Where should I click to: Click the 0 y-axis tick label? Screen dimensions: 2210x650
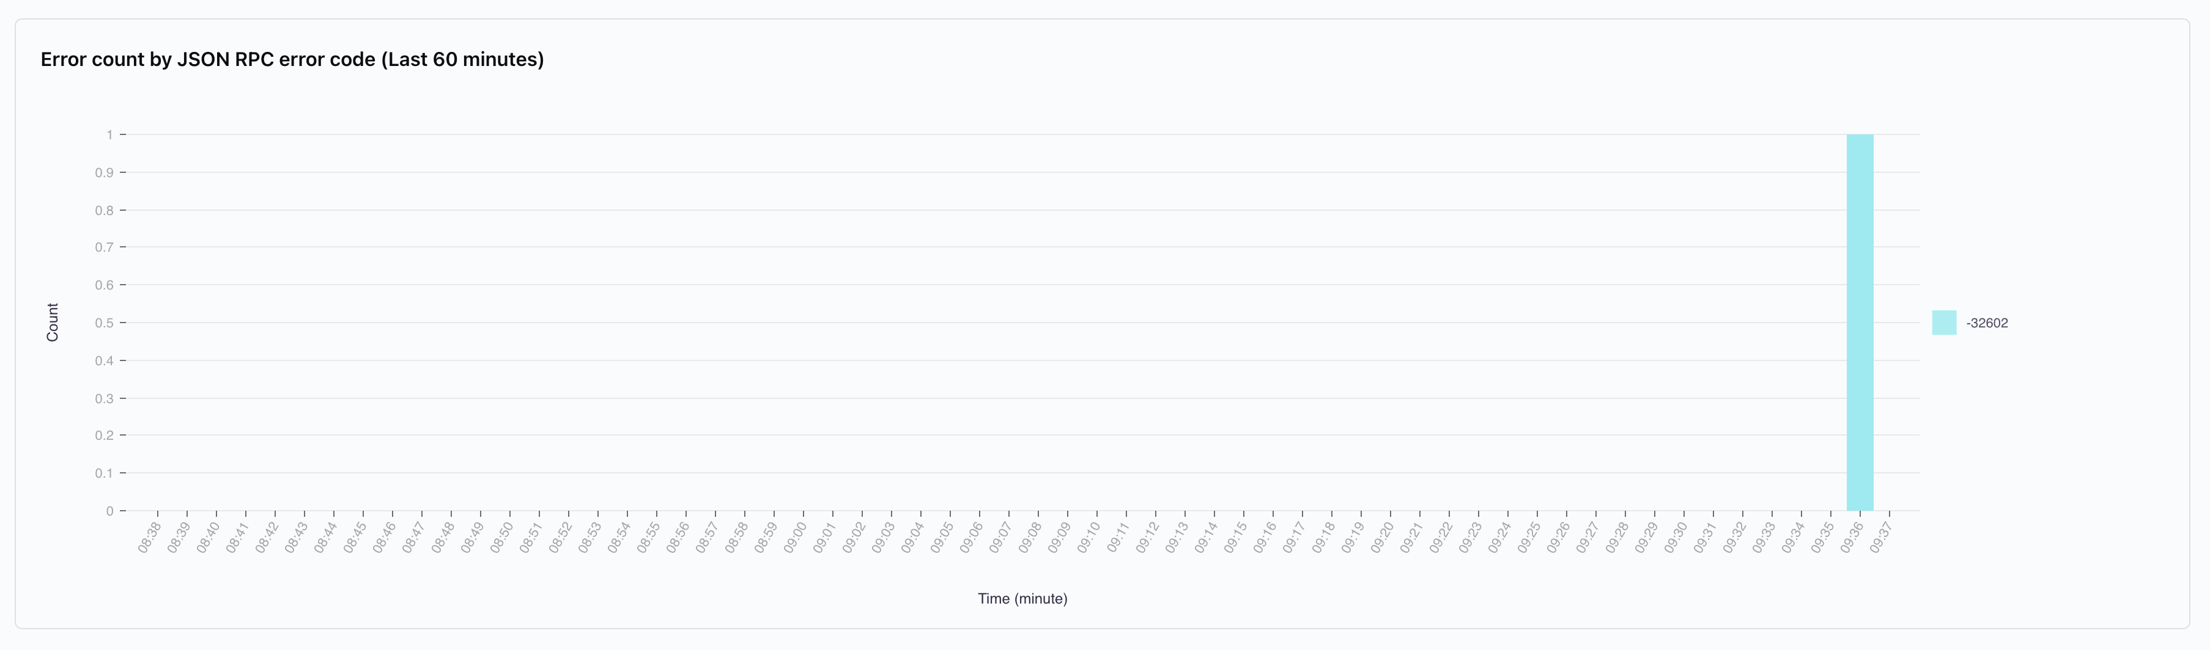pyautogui.click(x=110, y=511)
